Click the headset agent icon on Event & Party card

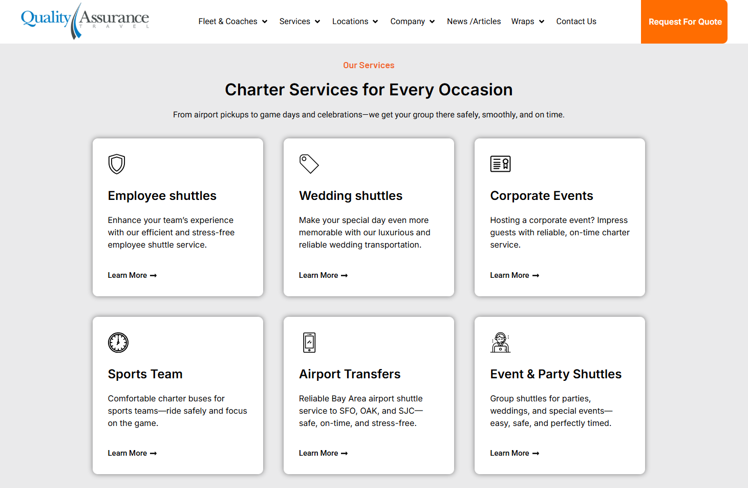[x=500, y=342]
